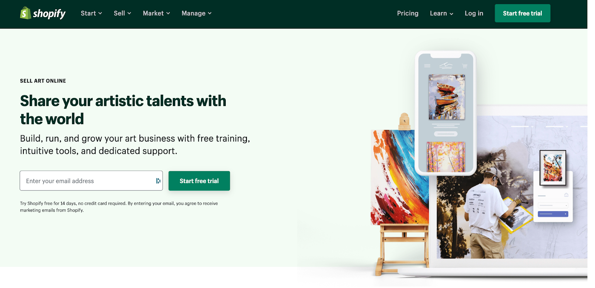Screen dimensions: 595x288
Task: Click the Shopify bag logo icon
Action: (x=25, y=13)
